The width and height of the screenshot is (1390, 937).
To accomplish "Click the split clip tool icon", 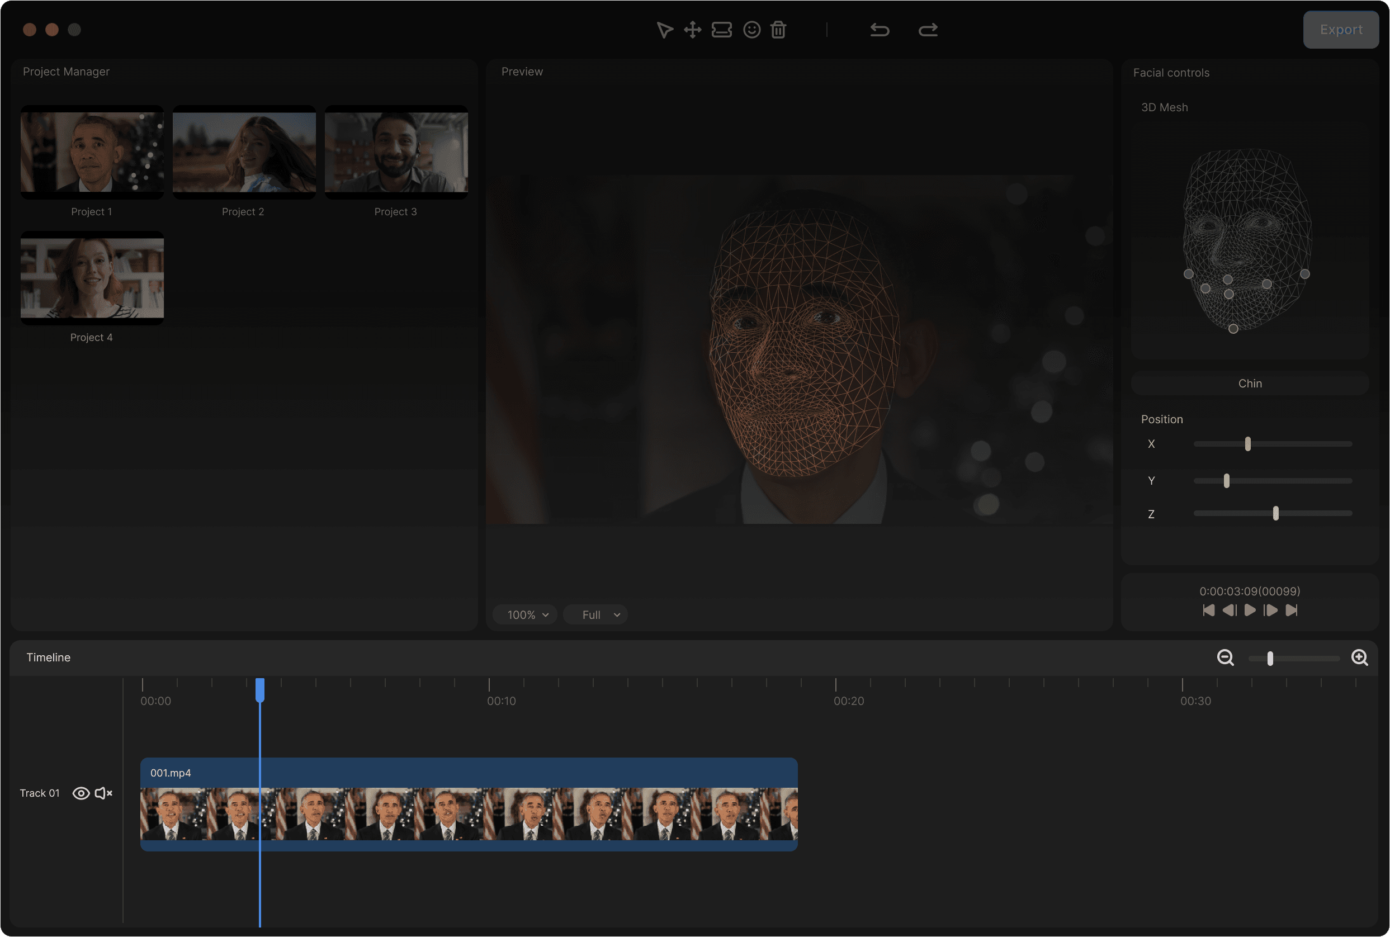I will coord(721,30).
